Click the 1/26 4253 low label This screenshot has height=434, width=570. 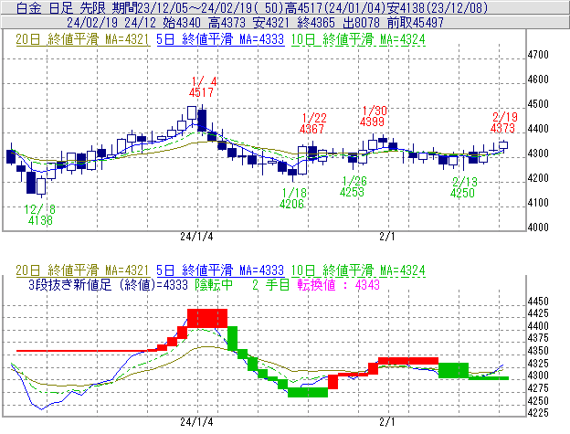(x=353, y=186)
